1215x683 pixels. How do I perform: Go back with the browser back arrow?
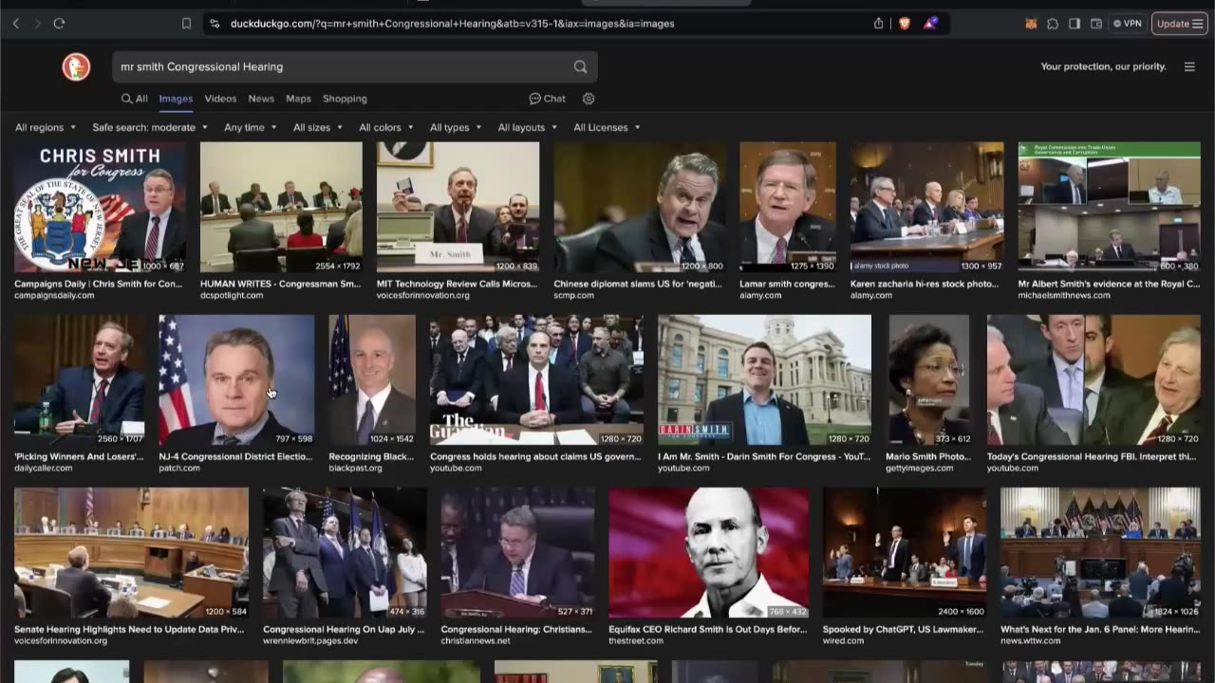click(15, 23)
